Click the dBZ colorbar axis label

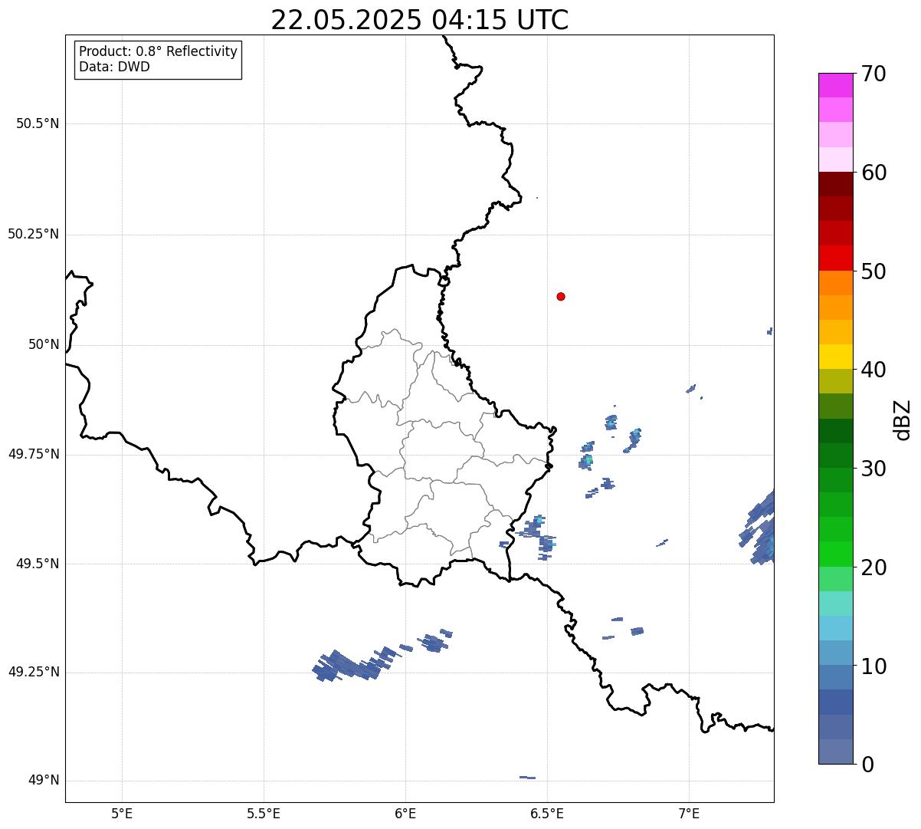[x=903, y=419]
